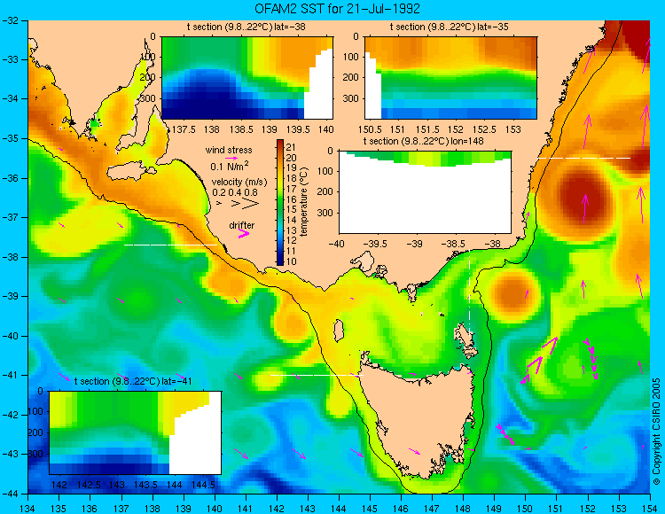Select the "lat=-35" t section title
The width and height of the screenshot is (665, 514).
click(450, 27)
